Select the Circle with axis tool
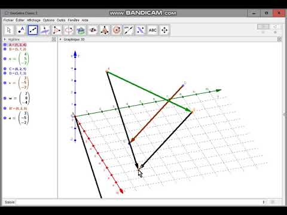 tap(69, 30)
